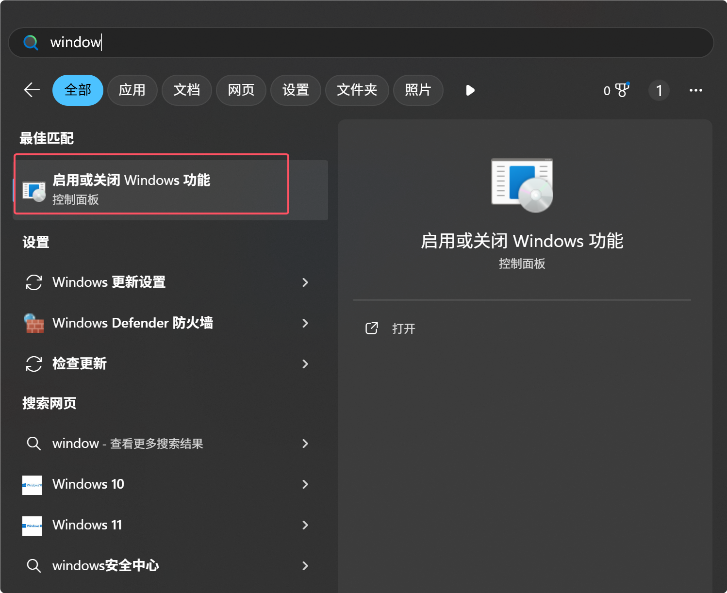Open the Windows 11 web suggestion
Screen dimensions: 727x593
(170, 525)
